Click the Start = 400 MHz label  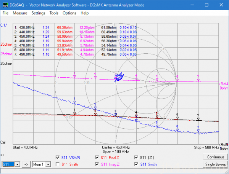click(26, 147)
